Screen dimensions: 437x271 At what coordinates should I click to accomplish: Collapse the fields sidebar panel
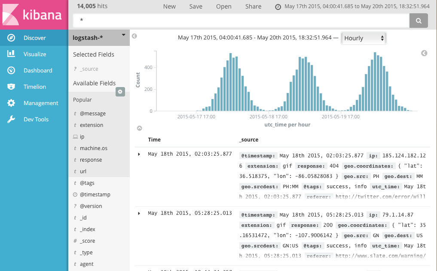point(134,36)
